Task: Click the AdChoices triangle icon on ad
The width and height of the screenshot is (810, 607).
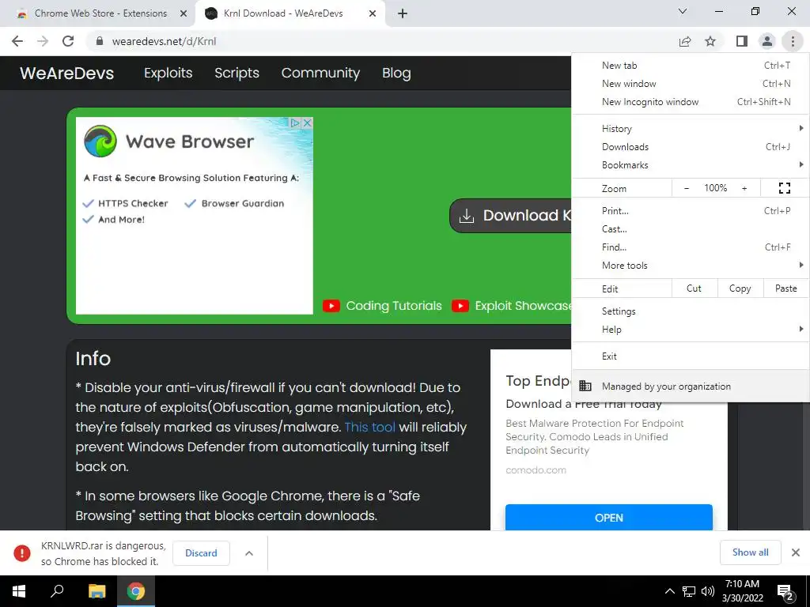Action: pos(295,123)
